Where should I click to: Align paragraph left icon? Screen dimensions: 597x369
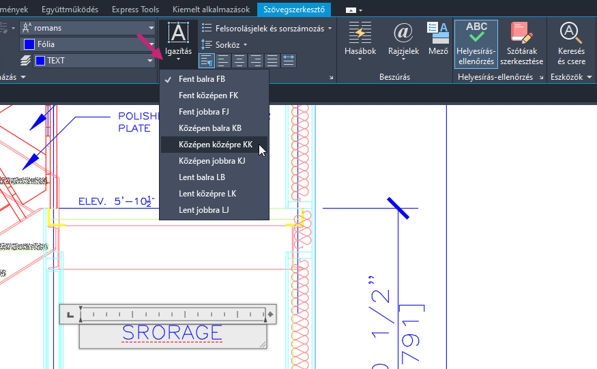click(x=223, y=61)
